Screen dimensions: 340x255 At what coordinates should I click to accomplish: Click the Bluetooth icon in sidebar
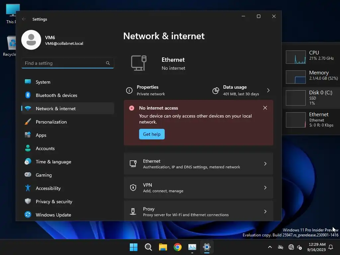[28, 95]
